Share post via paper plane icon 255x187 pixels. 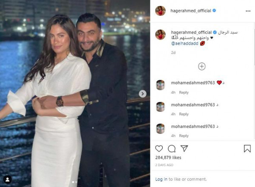pos(184,148)
